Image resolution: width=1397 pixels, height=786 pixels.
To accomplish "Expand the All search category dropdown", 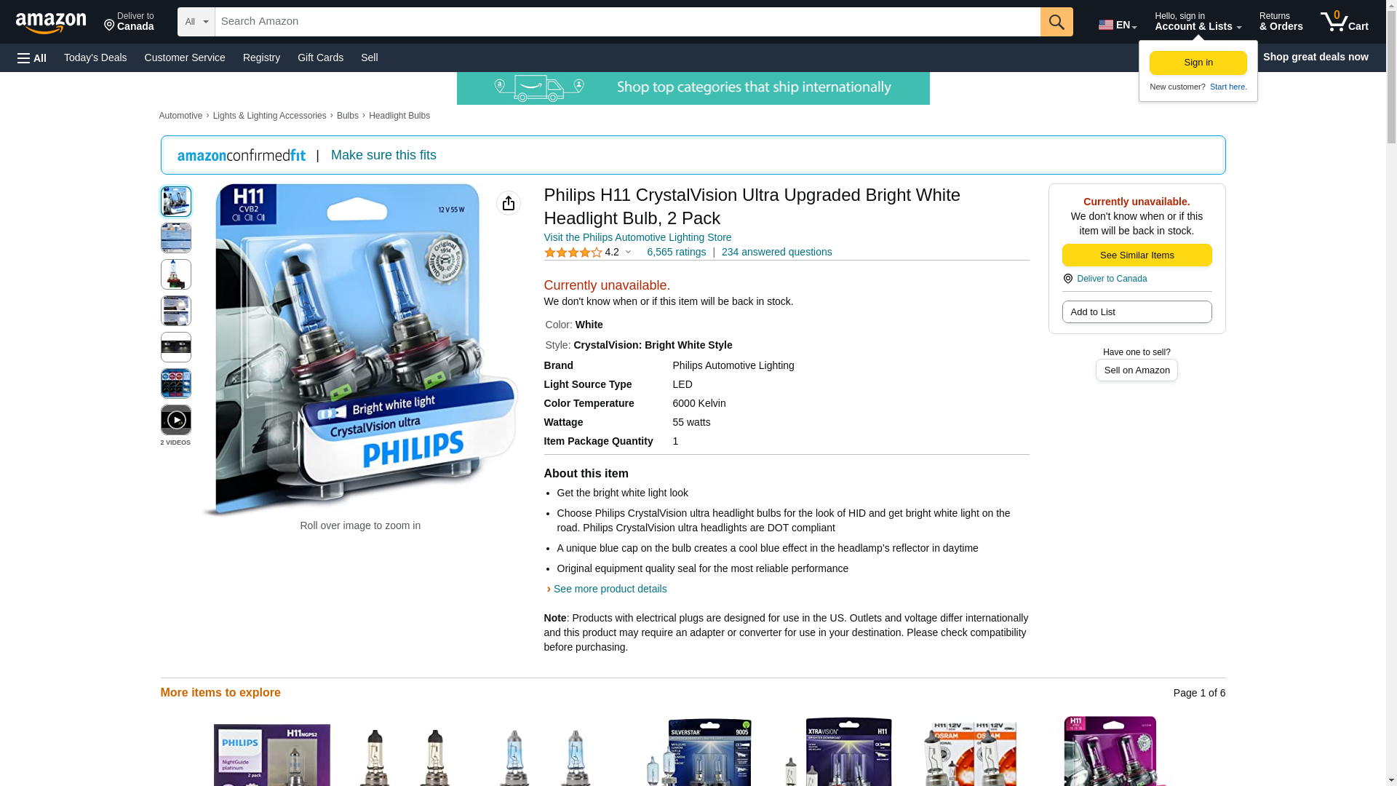I will (x=196, y=22).
